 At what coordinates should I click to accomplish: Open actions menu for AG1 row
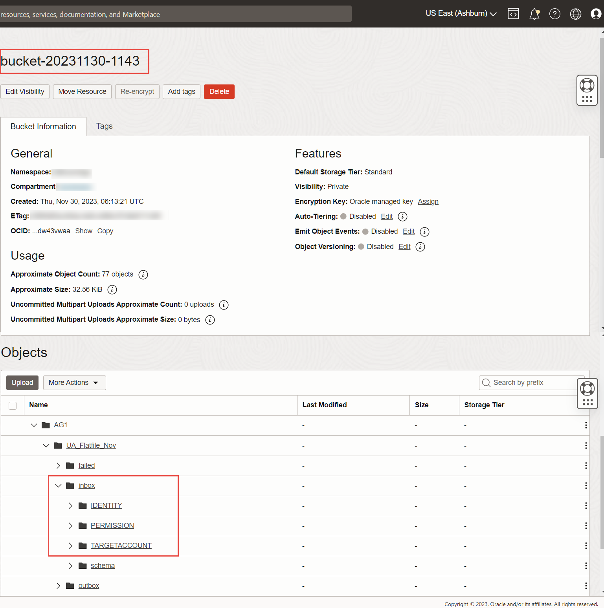pyautogui.click(x=586, y=425)
